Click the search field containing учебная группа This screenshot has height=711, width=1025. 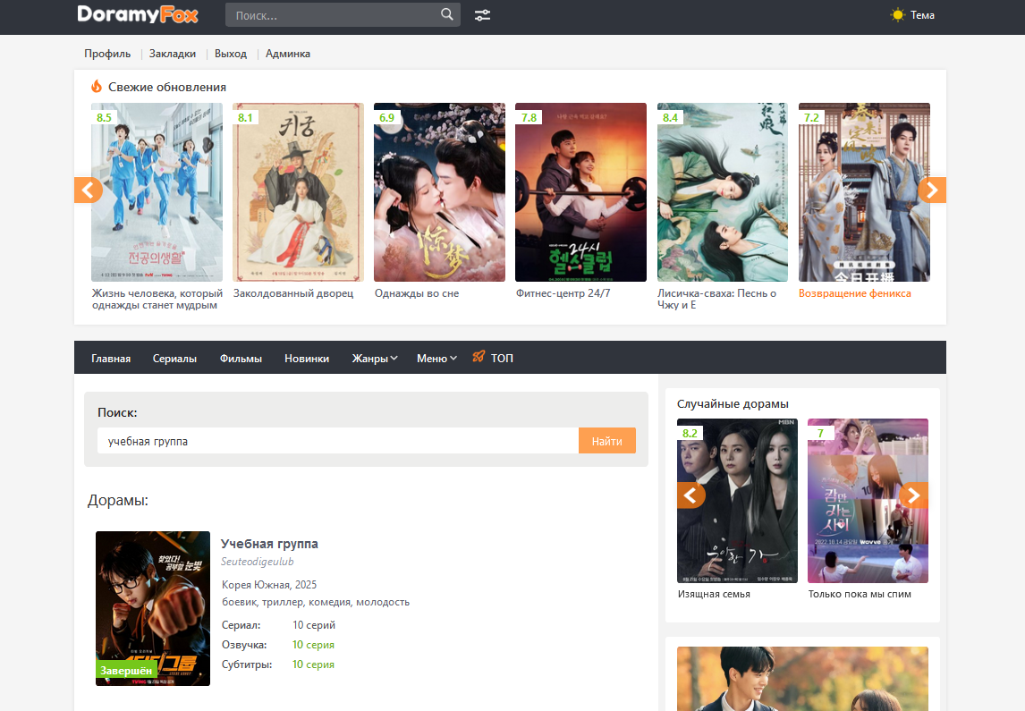tap(338, 441)
